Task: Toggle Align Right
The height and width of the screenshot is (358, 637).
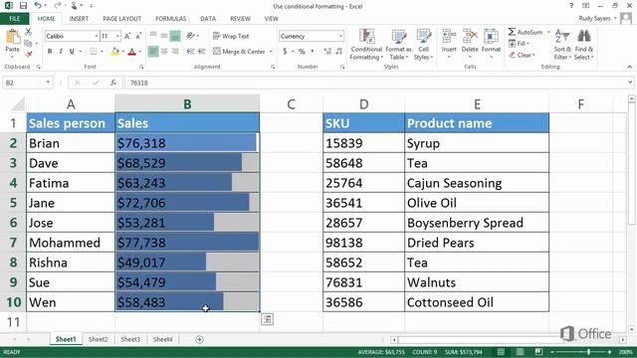Action: pos(175,51)
